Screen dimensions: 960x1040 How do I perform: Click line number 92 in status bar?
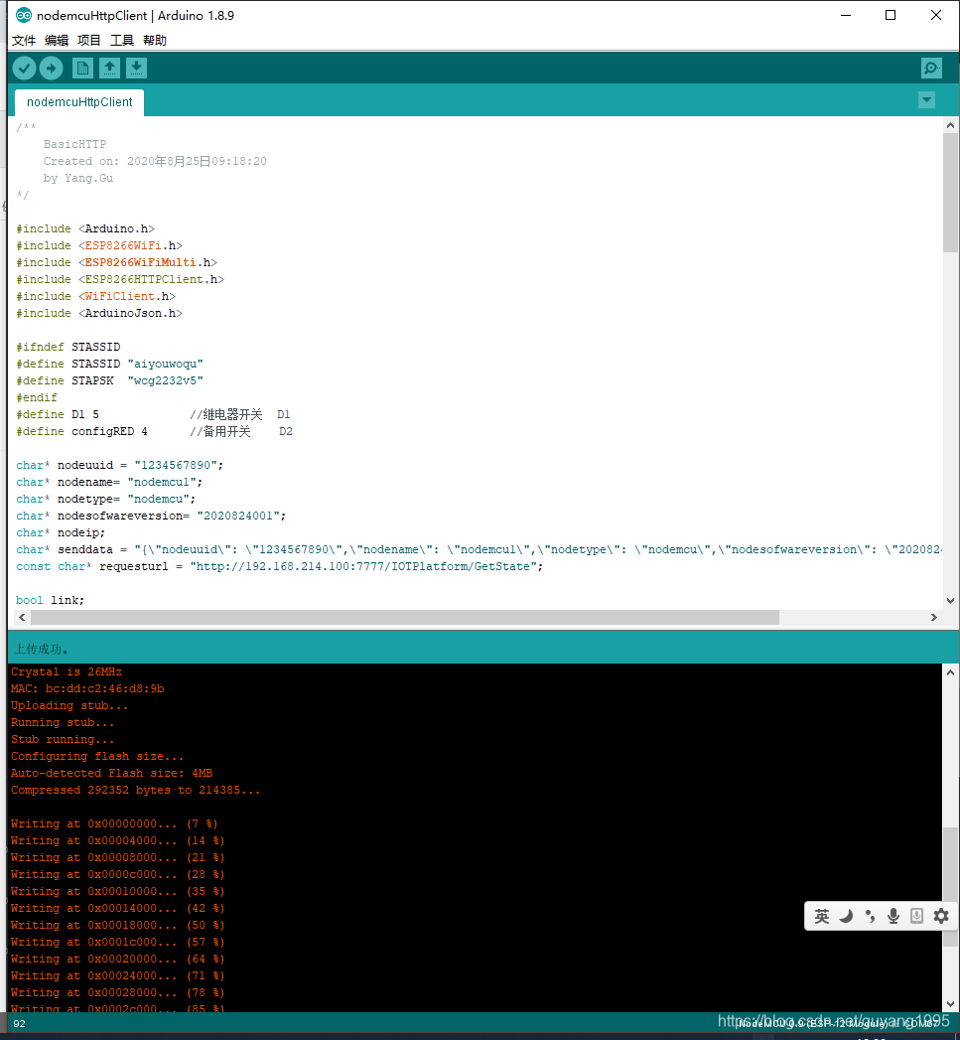(x=19, y=1023)
